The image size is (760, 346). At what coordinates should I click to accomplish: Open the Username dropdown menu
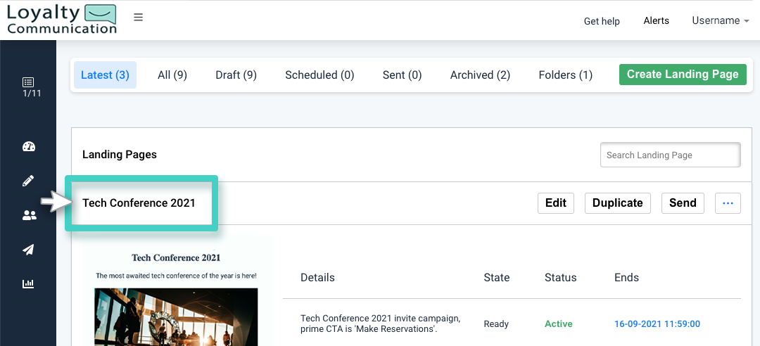pos(721,20)
